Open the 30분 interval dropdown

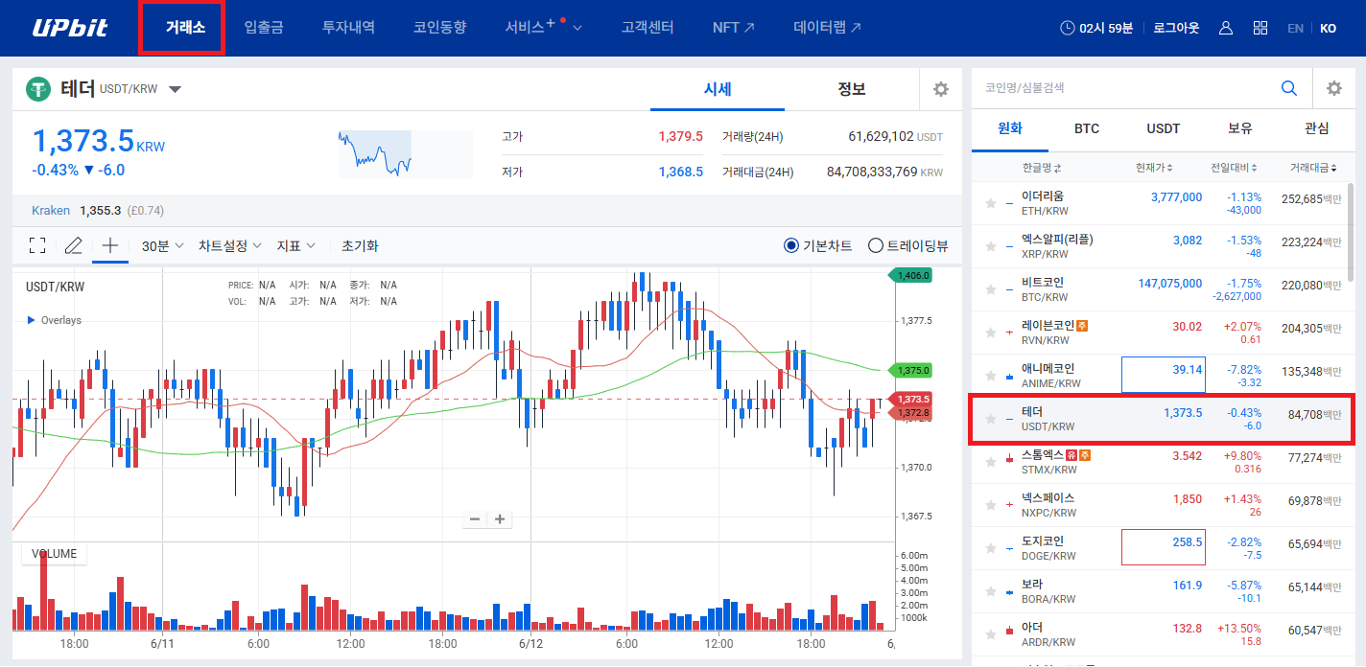pyautogui.click(x=163, y=245)
